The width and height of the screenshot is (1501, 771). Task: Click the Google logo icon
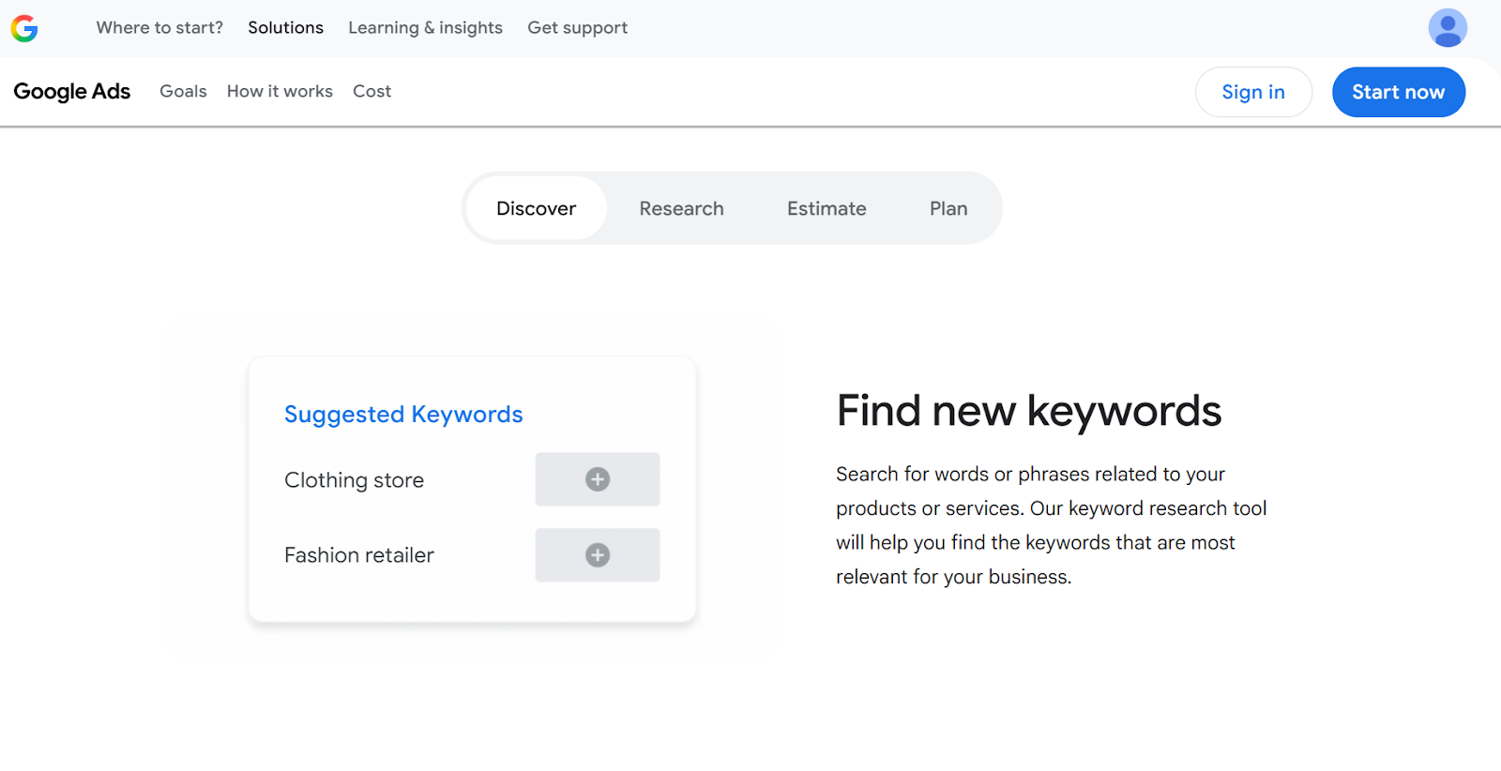pyautogui.click(x=24, y=28)
